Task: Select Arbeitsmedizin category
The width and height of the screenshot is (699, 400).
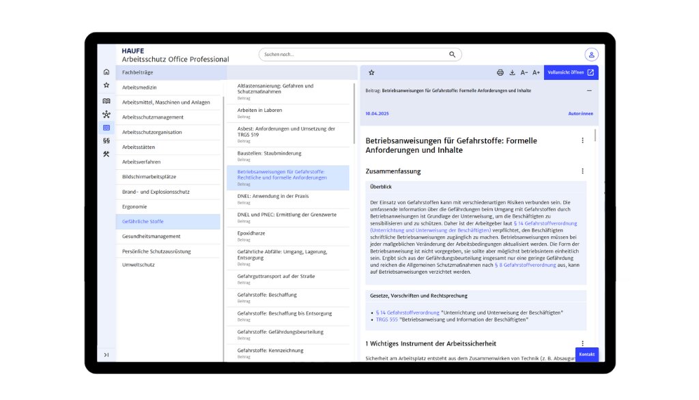Action: click(x=168, y=87)
